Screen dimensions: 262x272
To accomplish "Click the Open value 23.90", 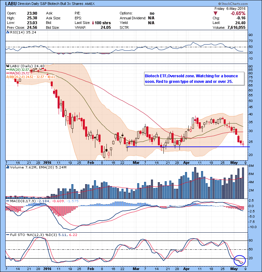I will coord(32,13).
